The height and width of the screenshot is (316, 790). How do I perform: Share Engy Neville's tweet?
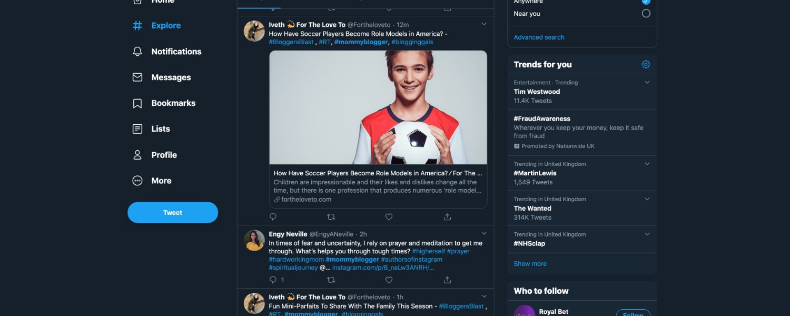tap(447, 280)
